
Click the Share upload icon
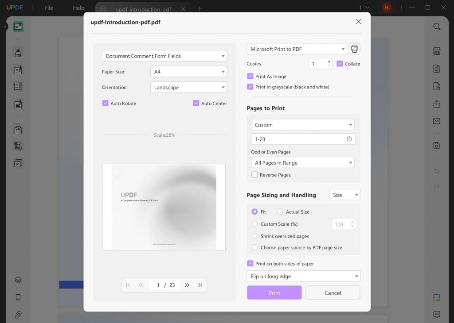(x=437, y=104)
